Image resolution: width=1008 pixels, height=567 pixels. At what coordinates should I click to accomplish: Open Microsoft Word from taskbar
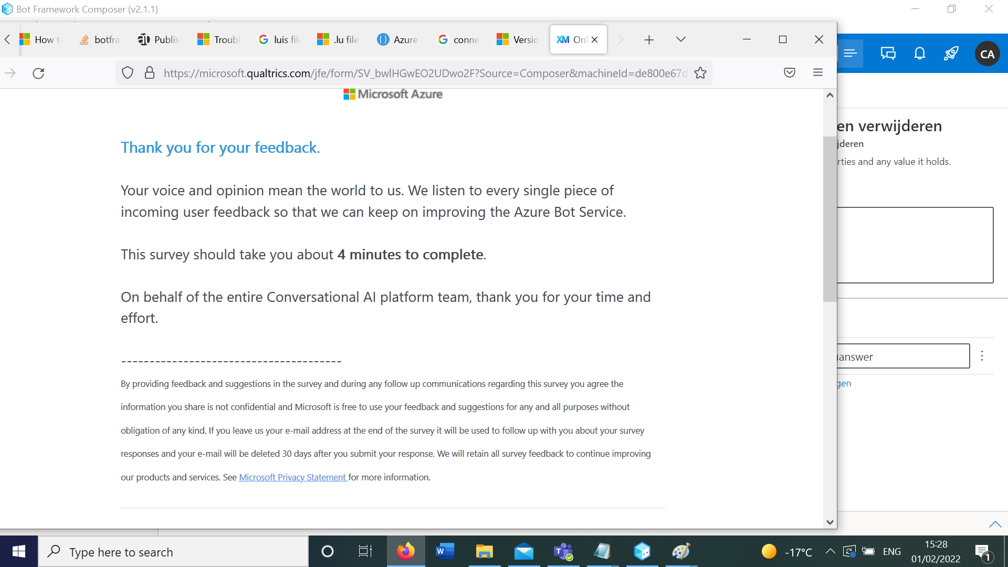[x=445, y=551]
